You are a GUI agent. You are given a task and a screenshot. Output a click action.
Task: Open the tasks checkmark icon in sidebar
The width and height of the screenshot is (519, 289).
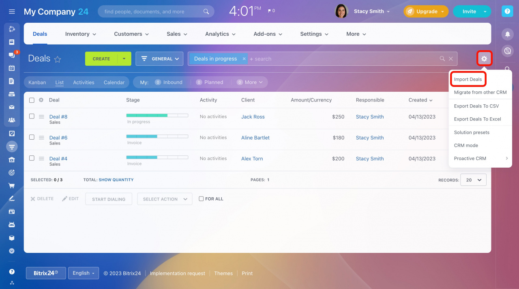pos(12,133)
